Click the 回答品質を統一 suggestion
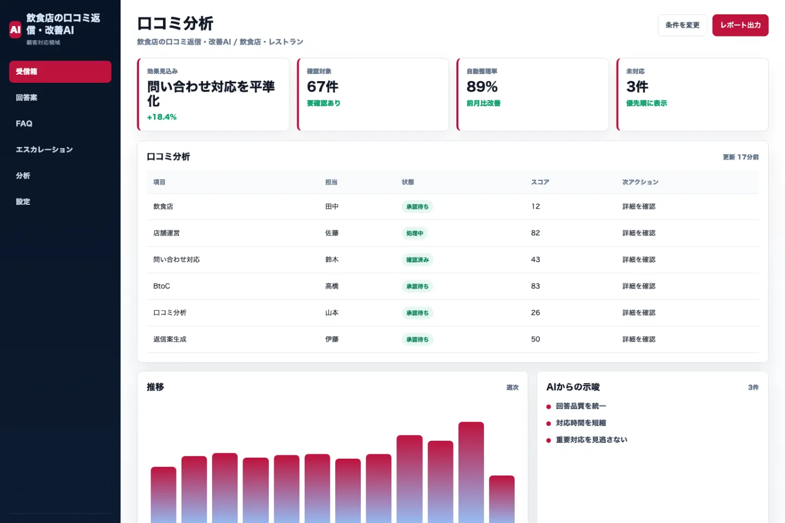Screen dimensions: 785x523 (x=581, y=406)
